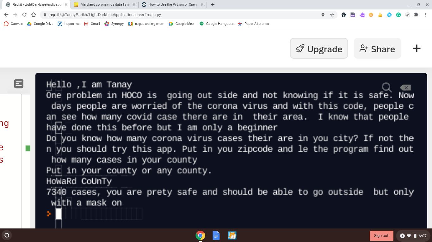Open the Extensions puzzle piece icon

[x=416, y=15]
